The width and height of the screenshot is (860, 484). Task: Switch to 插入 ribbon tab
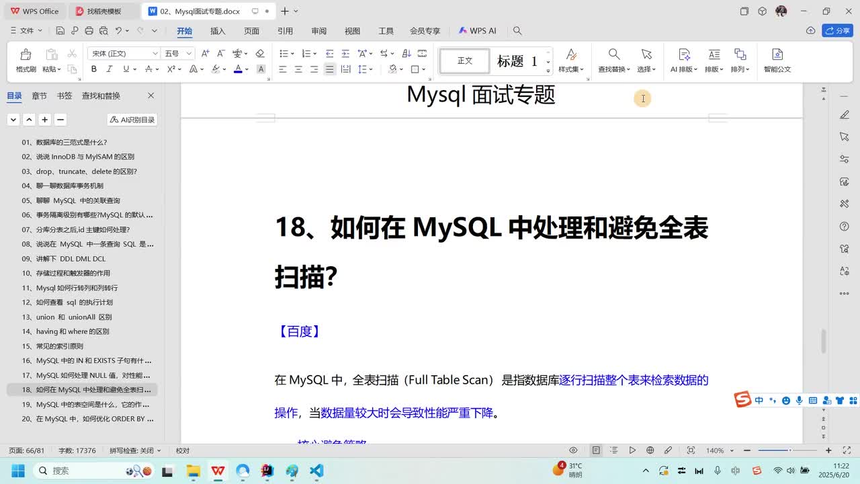point(218,31)
